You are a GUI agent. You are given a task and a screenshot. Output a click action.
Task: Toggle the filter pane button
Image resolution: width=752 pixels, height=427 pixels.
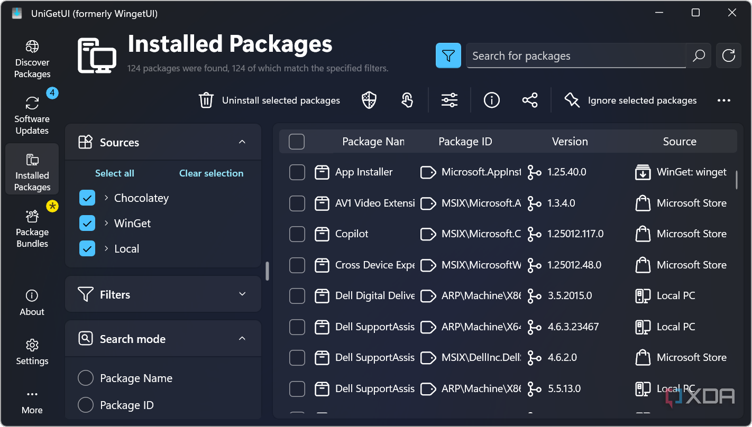[x=448, y=55]
